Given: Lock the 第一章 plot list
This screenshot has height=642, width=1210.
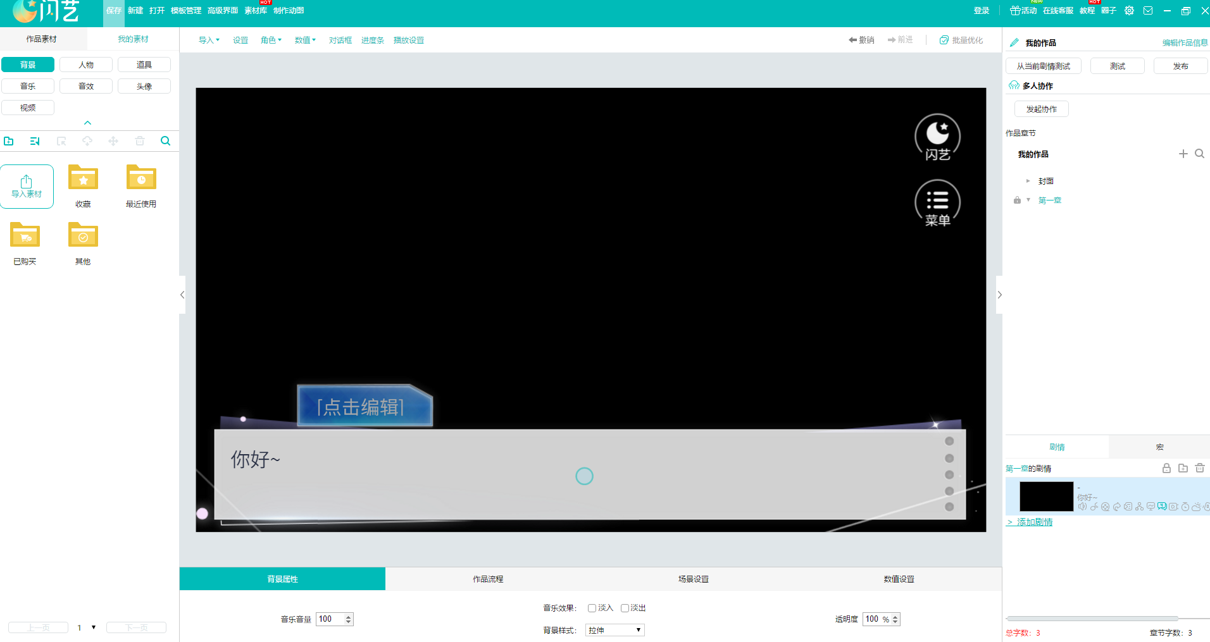Looking at the screenshot, I should 1166,468.
